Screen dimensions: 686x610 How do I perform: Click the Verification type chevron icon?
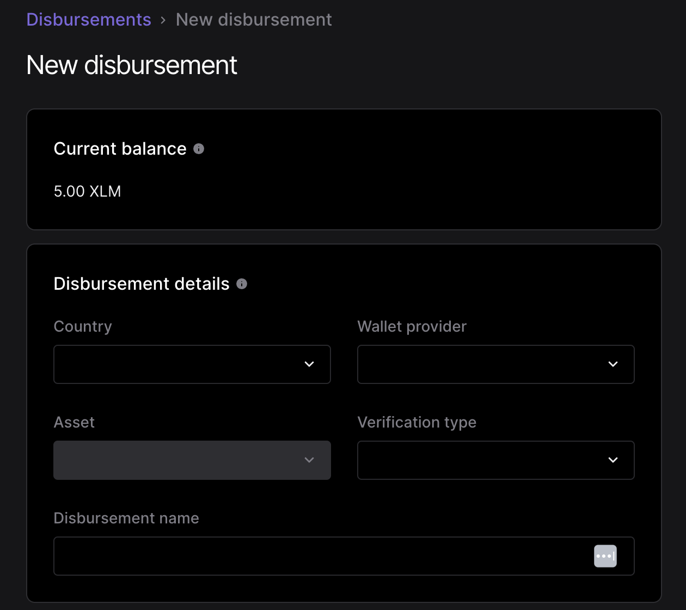click(613, 460)
